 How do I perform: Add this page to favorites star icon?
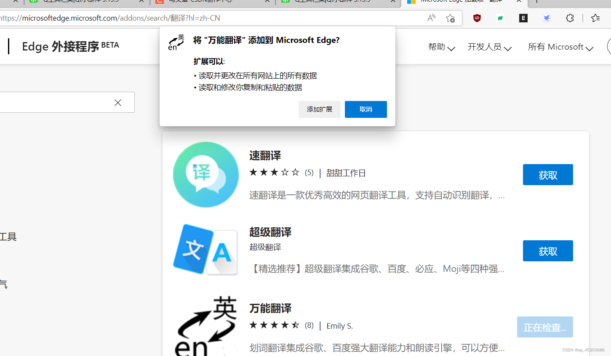pos(450,18)
